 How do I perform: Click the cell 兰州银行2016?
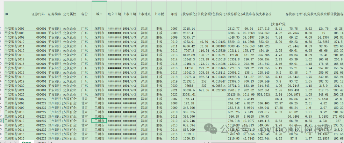pyautogui.click(x=16, y=139)
